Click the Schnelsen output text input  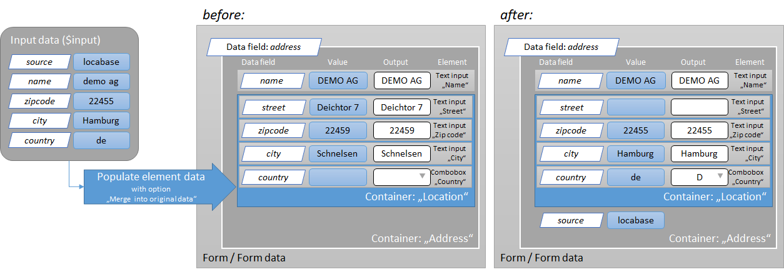402,153
